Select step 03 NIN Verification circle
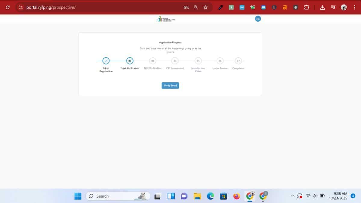 pos(153,61)
